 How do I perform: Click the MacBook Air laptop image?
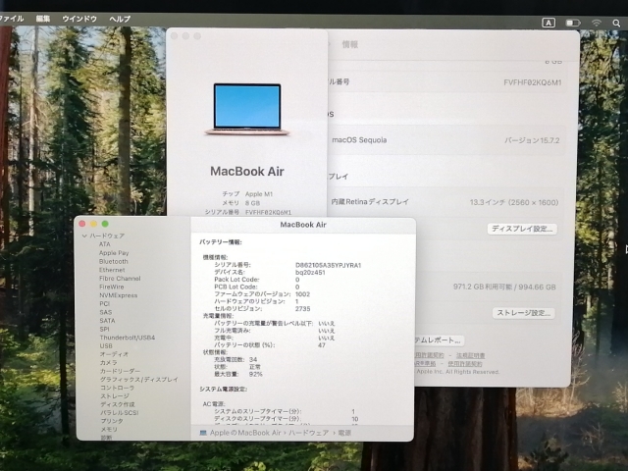point(247,109)
